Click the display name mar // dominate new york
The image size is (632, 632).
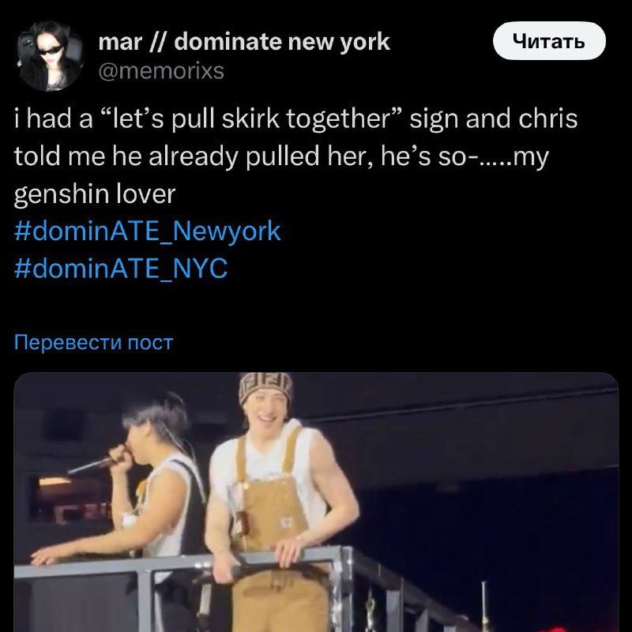[x=244, y=42]
